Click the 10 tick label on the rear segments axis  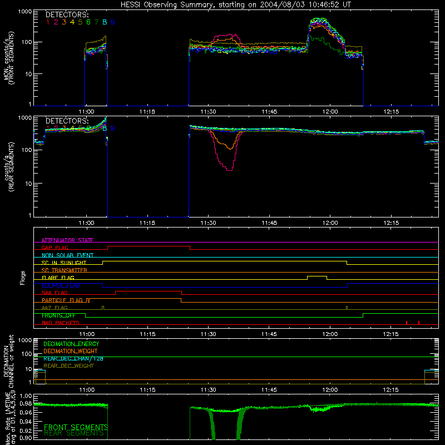pos(28,184)
